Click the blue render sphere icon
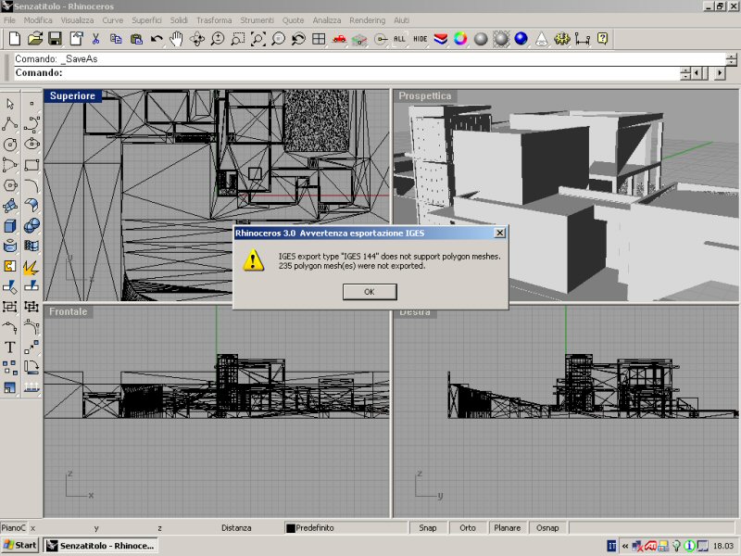 coord(521,39)
